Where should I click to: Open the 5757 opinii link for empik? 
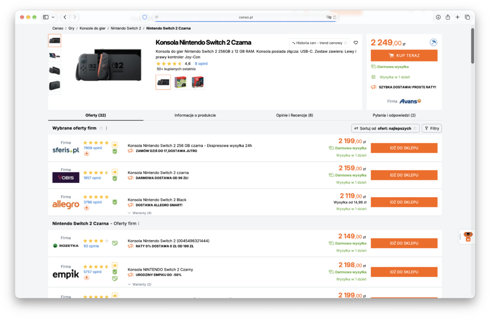pos(92,272)
